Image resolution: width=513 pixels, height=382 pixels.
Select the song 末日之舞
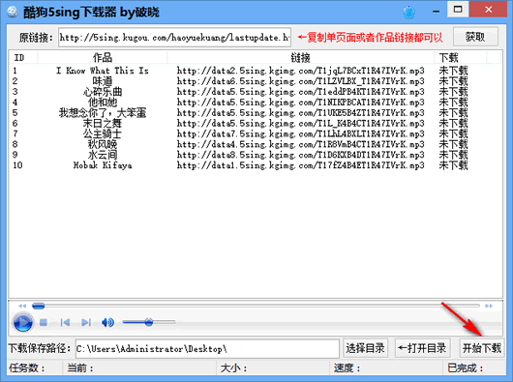(103, 123)
